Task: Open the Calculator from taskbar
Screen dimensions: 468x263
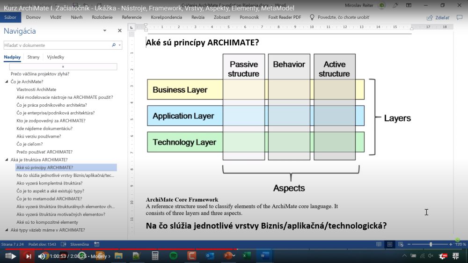Action: pos(155,256)
